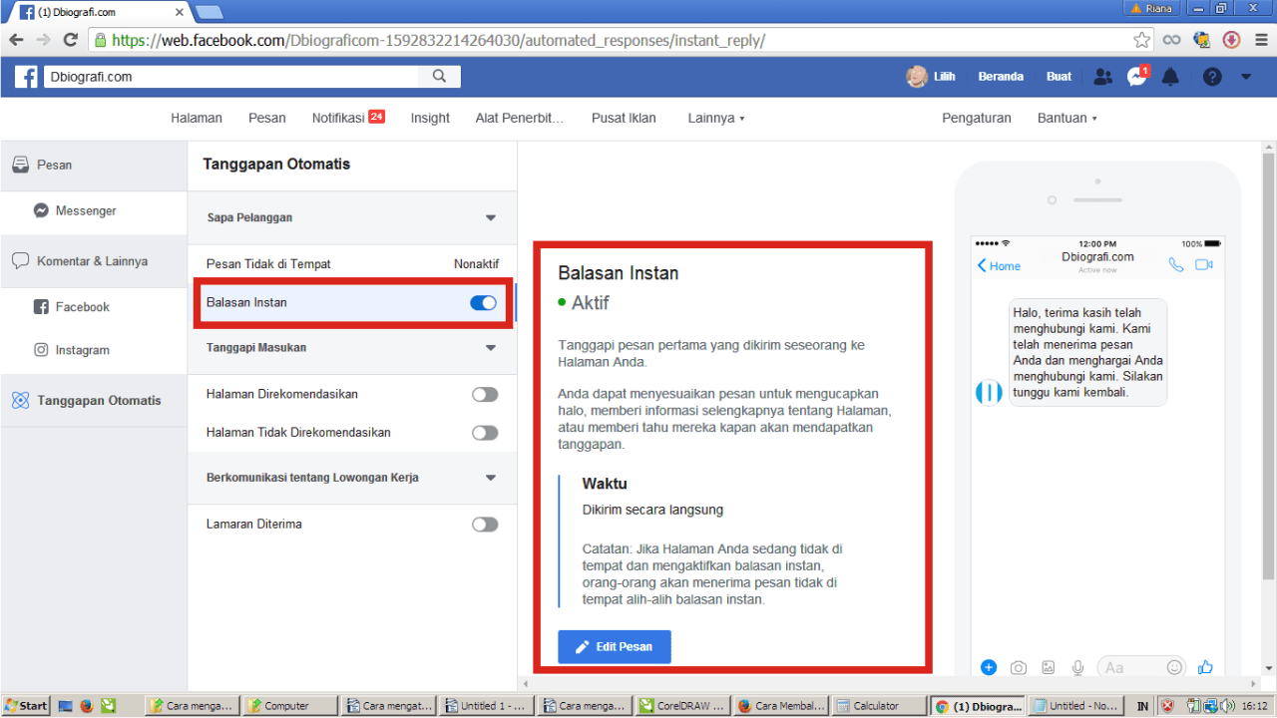Screen dimensions: 1277x718
Task: Open the friend requests icon
Action: coord(1102,77)
